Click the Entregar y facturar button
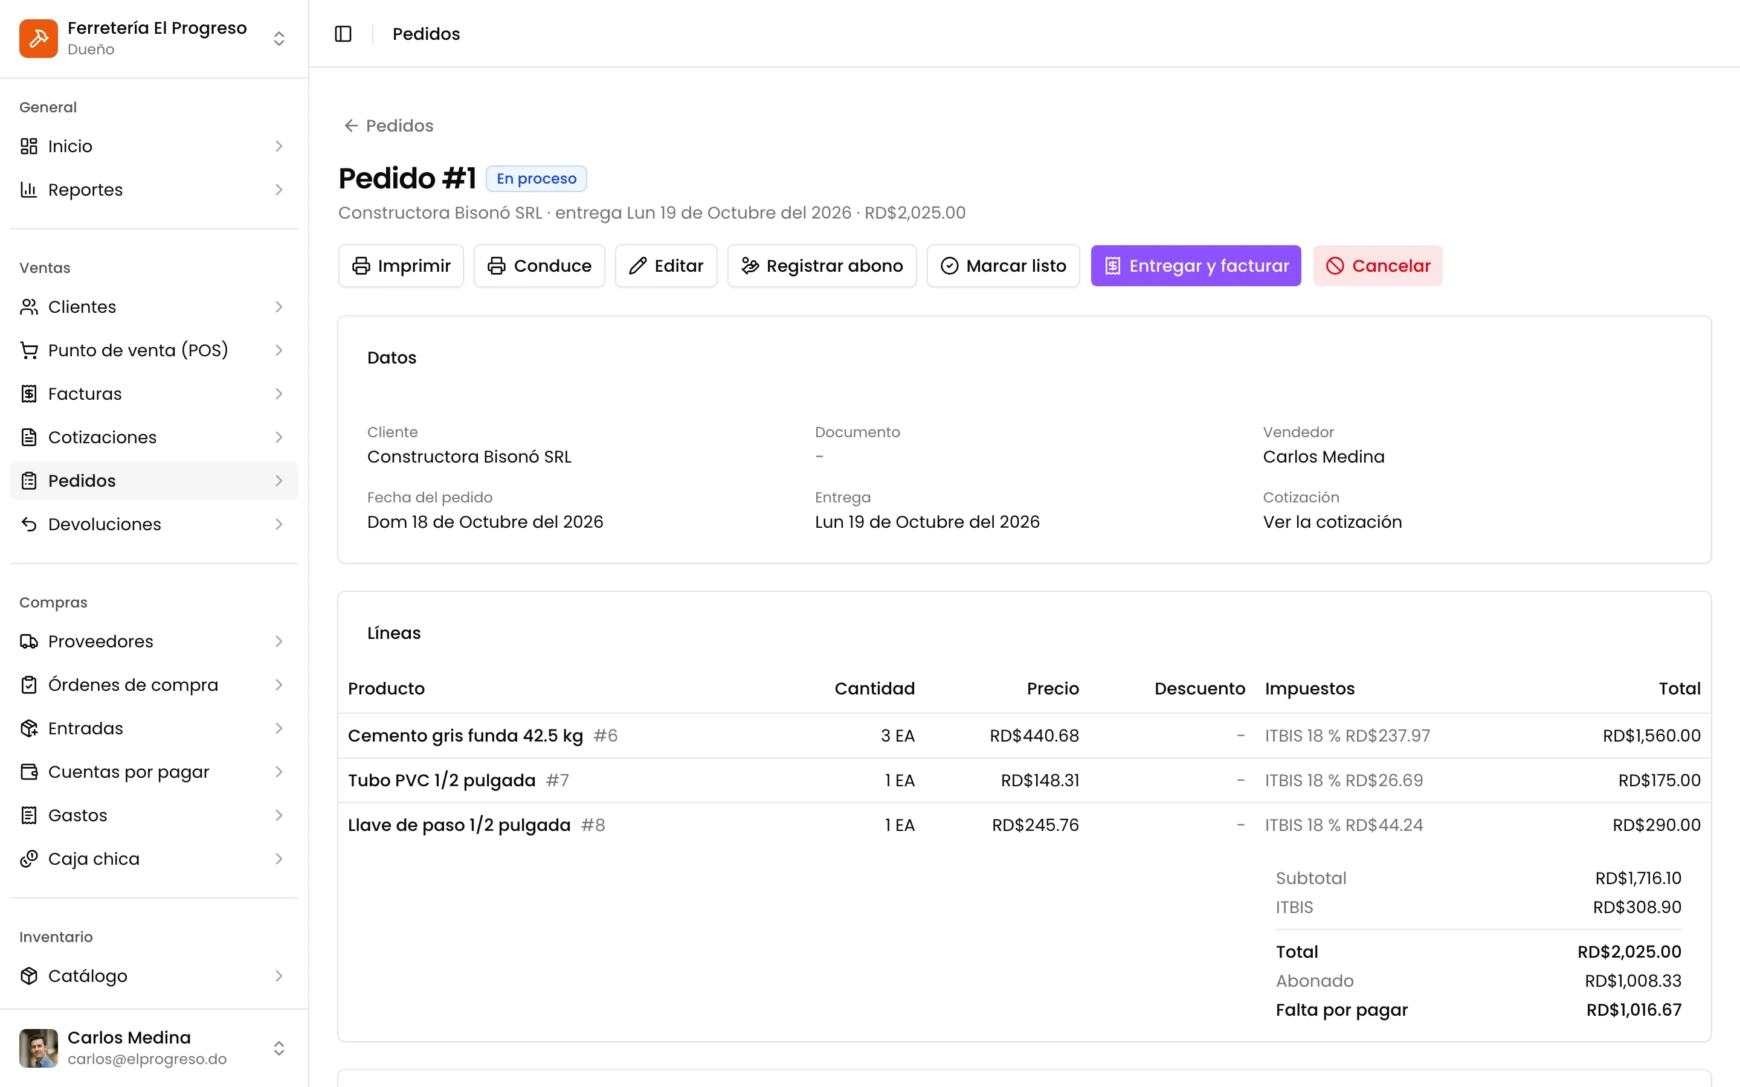Image resolution: width=1740 pixels, height=1087 pixels. coord(1196,266)
